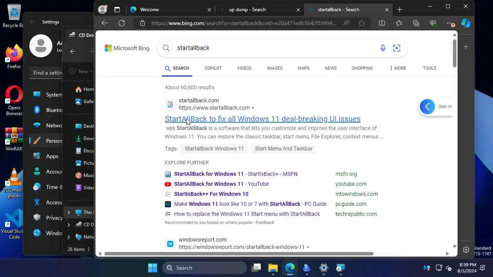This screenshot has width=493, height=277.
Task: Click Edge address bar URL
Action: click(244, 23)
